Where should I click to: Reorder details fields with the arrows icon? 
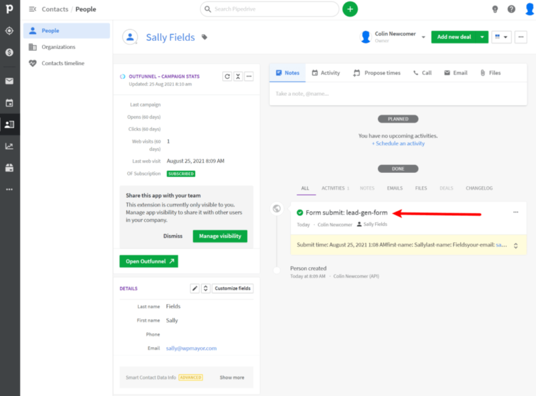[x=206, y=288]
